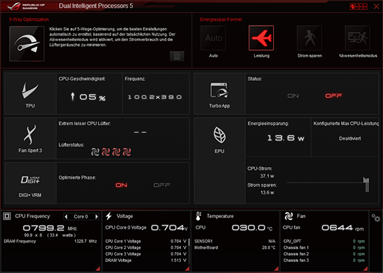Viewport: 383px width, 273px height.
Task: Click the CPU Core 1 Voltage row
Action: 146,241
